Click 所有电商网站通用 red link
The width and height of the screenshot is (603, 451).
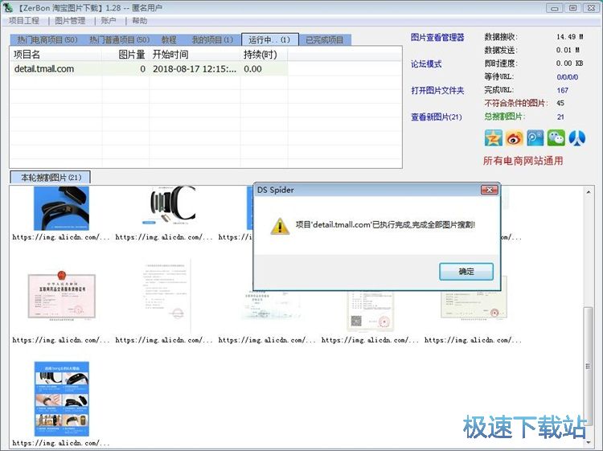(523, 161)
